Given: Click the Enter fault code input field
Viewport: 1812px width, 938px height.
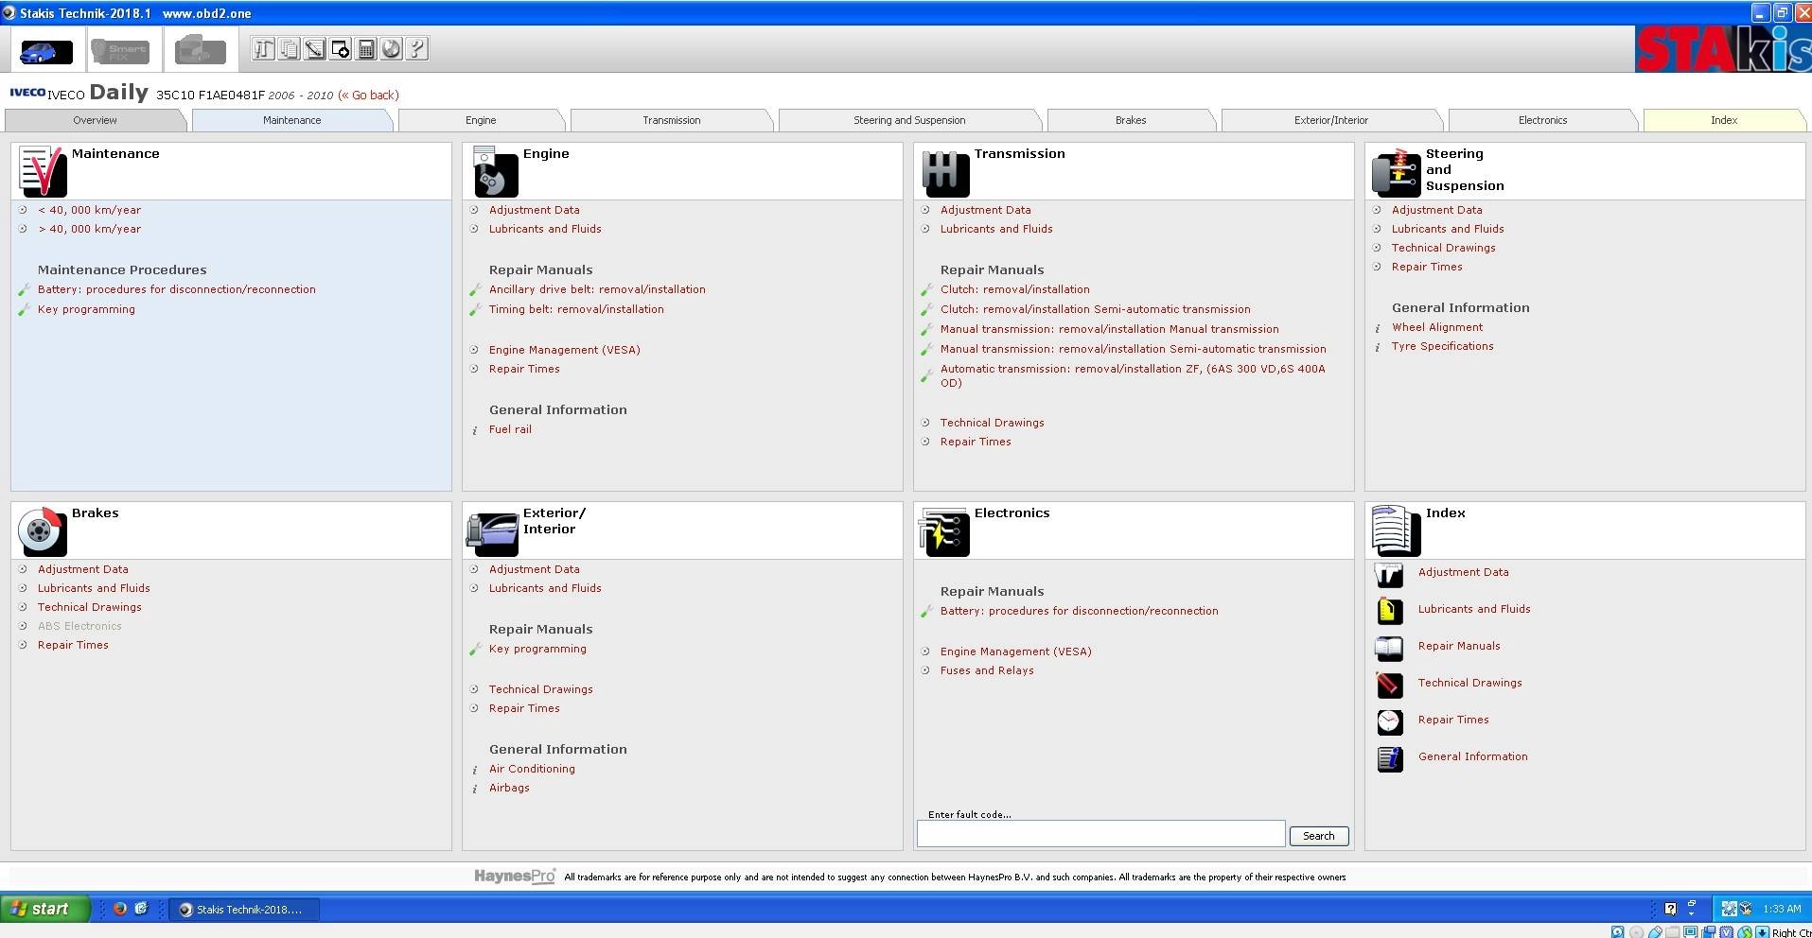Looking at the screenshot, I should 1100,834.
